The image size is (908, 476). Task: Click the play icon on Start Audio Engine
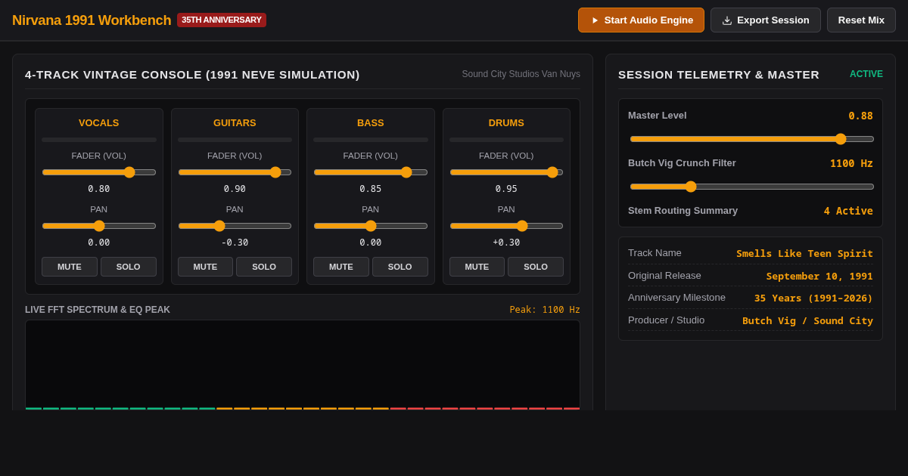pos(595,20)
